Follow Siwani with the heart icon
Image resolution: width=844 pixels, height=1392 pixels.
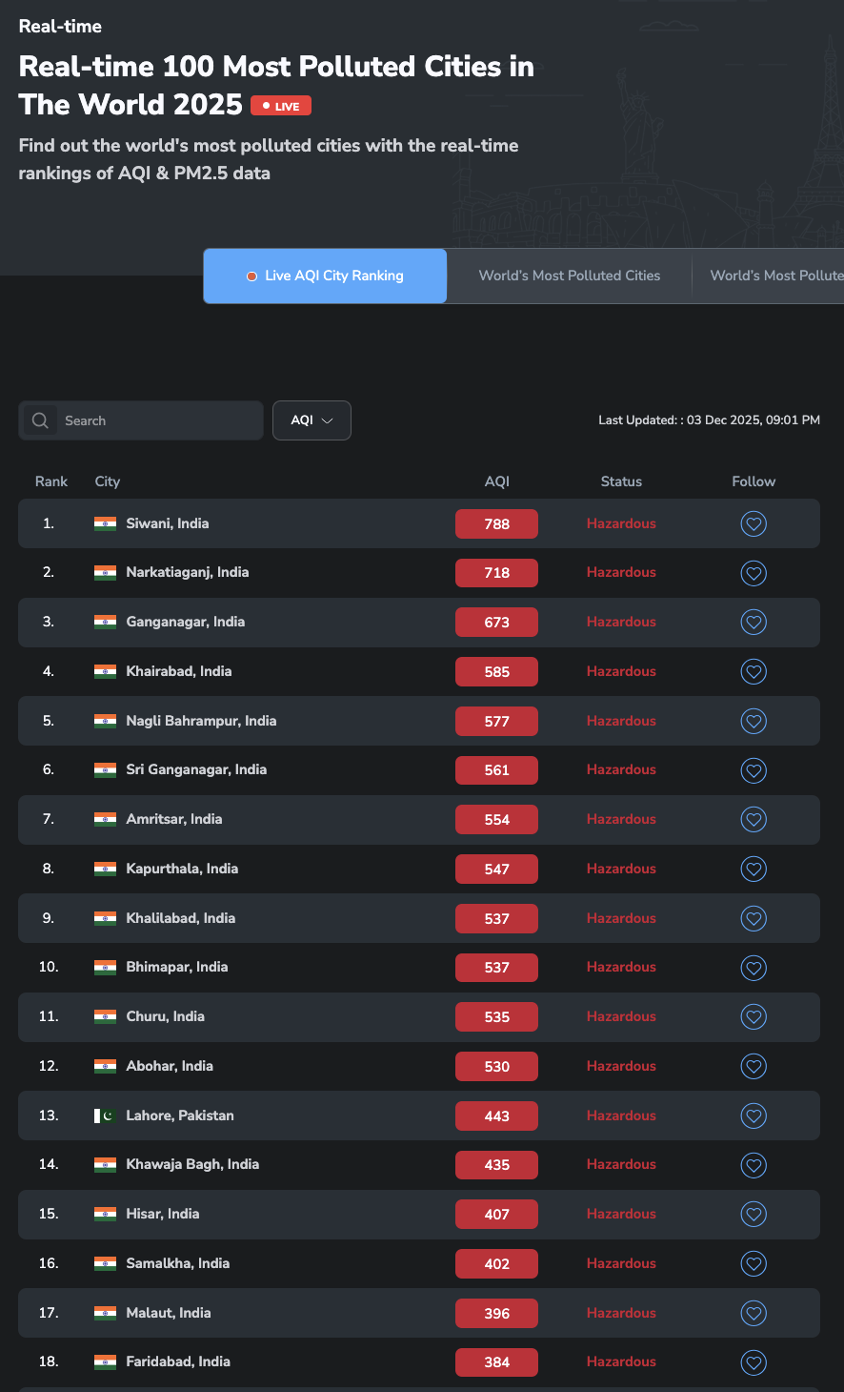click(754, 523)
